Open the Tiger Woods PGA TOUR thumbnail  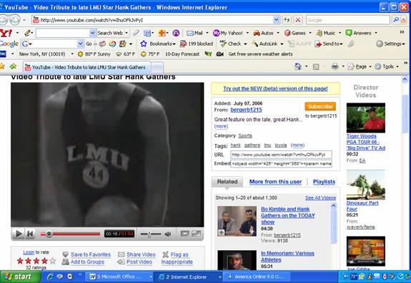click(x=366, y=118)
